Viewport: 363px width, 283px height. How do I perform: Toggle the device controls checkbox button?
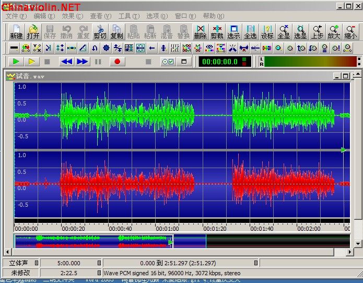pos(168,62)
